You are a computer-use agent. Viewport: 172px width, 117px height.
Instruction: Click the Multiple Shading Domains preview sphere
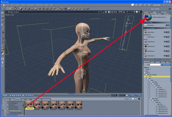pos(148,17)
